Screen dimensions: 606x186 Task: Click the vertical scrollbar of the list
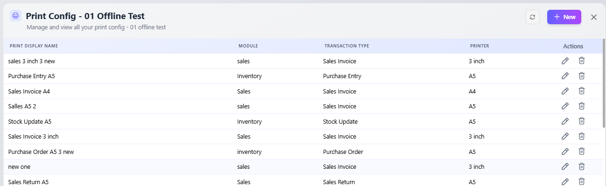pos(604,84)
